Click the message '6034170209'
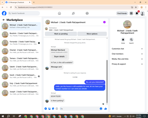This screenshot has height=118, width=148. (56, 96)
